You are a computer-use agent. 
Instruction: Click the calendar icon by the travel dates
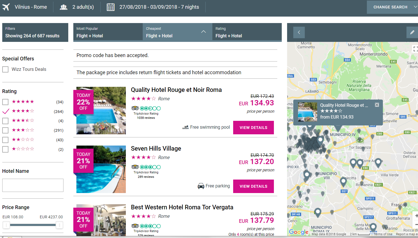(x=111, y=7)
